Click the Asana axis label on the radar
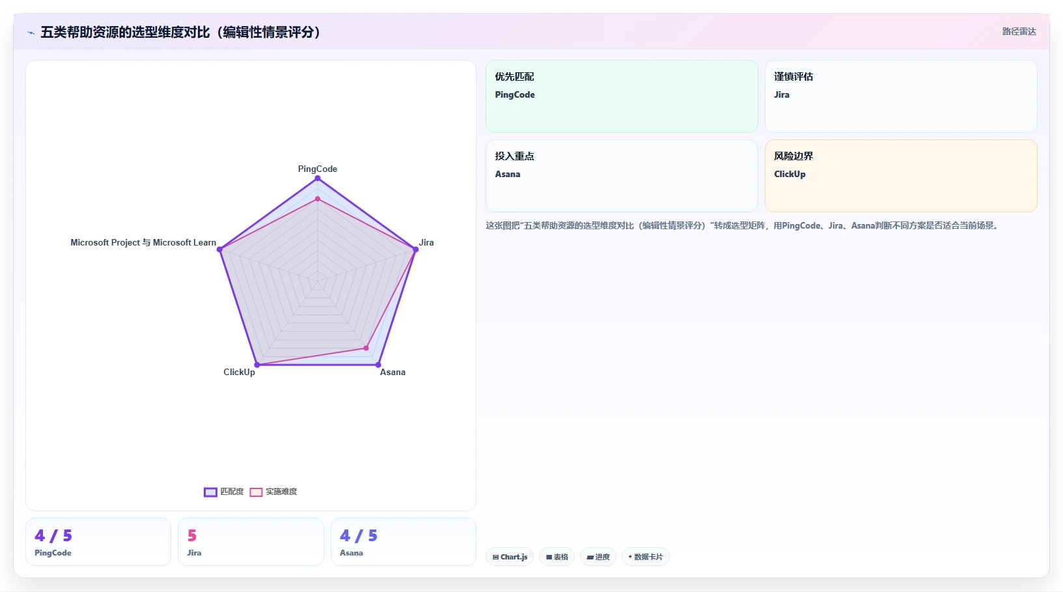 pyautogui.click(x=393, y=372)
